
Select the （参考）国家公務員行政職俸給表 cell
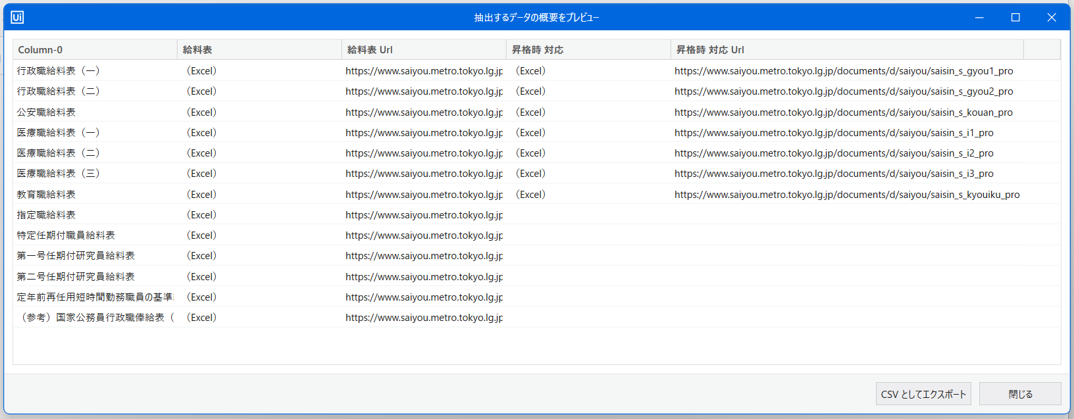pyautogui.click(x=95, y=318)
